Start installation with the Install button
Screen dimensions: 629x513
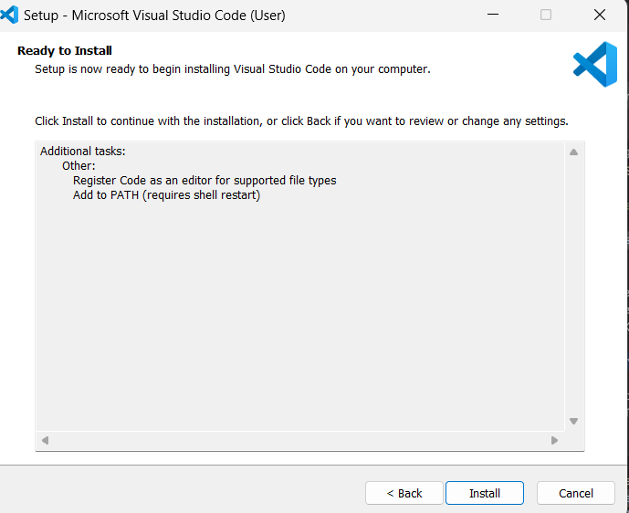(485, 493)
